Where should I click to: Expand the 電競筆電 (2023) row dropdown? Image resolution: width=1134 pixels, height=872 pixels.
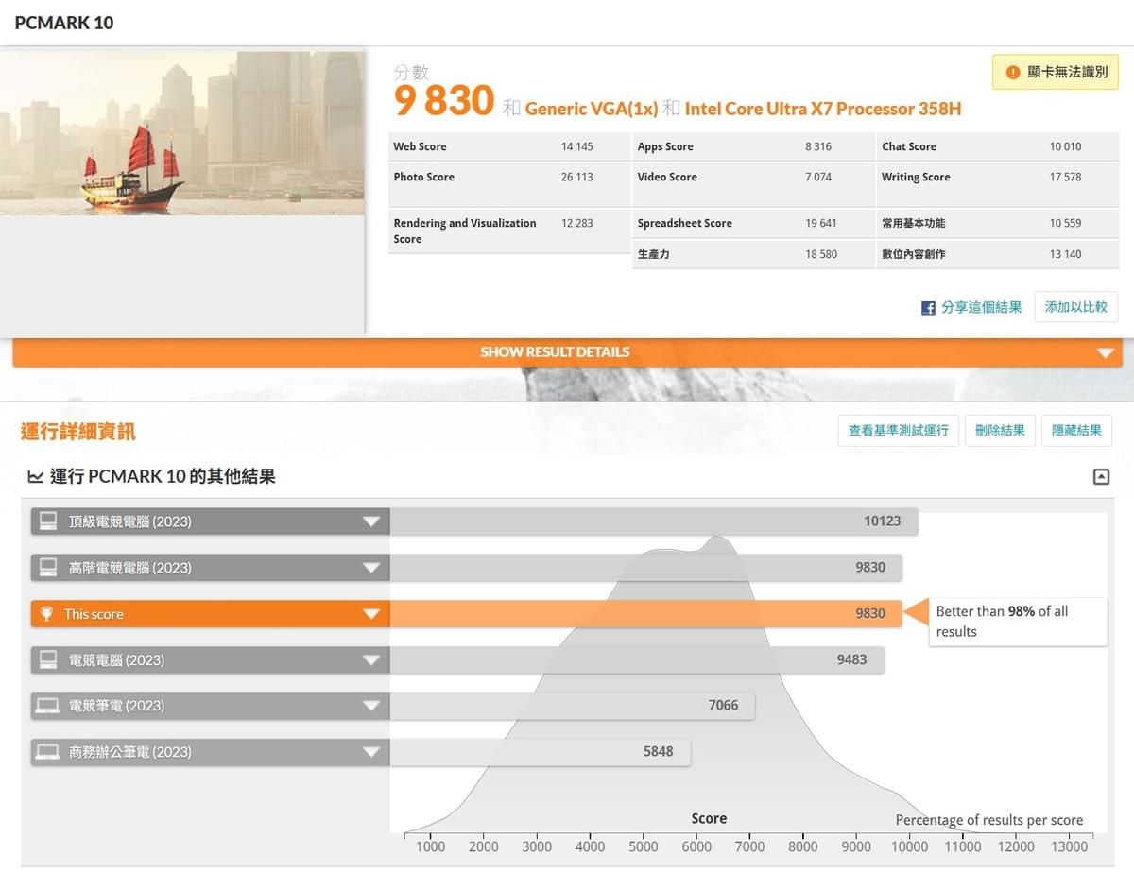(x=371, y=706)
